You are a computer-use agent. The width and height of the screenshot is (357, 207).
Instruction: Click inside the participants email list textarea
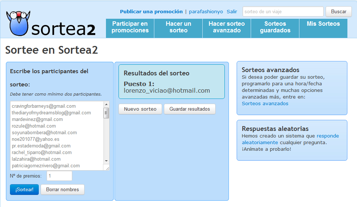tap(55, 136)
